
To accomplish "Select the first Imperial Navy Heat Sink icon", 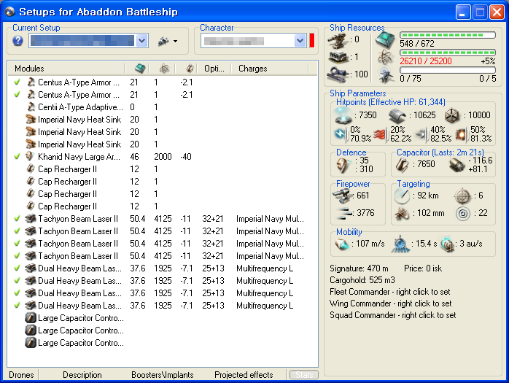I will (x=31, y=120).
